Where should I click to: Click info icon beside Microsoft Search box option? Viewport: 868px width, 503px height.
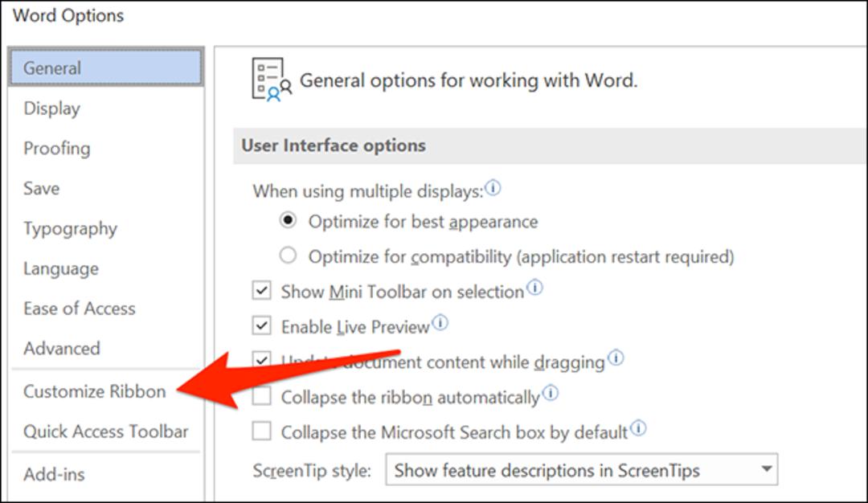click(638, 428)
